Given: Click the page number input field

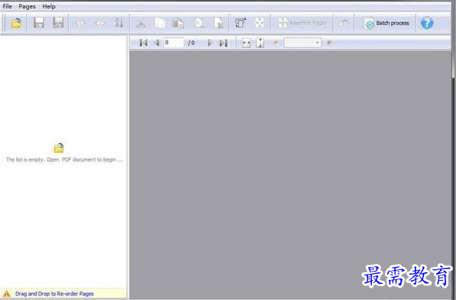Looking at the screenshot, I should point(174,43).
